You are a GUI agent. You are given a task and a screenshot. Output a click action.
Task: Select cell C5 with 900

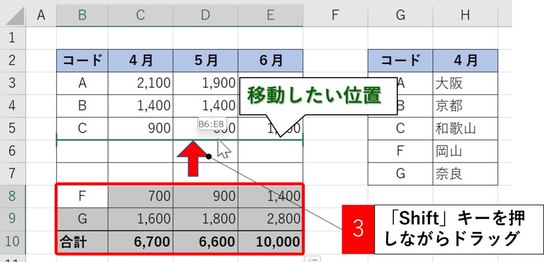click(140, 129)
